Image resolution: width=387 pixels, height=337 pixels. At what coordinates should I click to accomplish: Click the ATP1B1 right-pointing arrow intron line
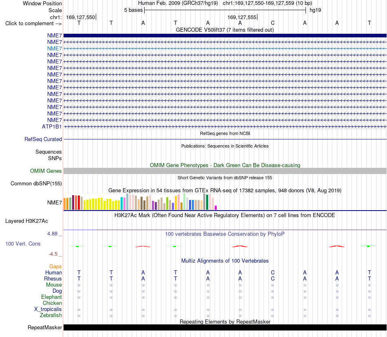[225, 126]
